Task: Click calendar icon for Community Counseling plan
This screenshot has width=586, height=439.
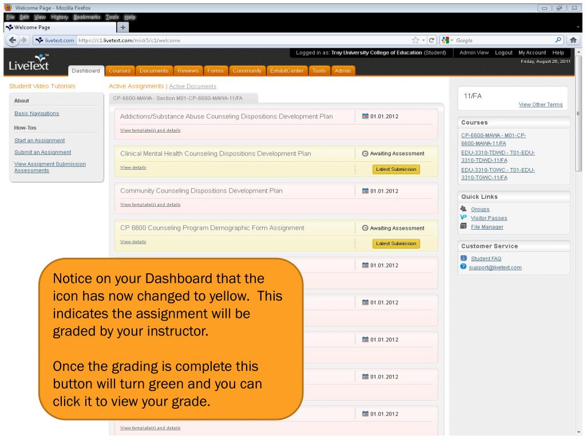Action: [365, 191]
